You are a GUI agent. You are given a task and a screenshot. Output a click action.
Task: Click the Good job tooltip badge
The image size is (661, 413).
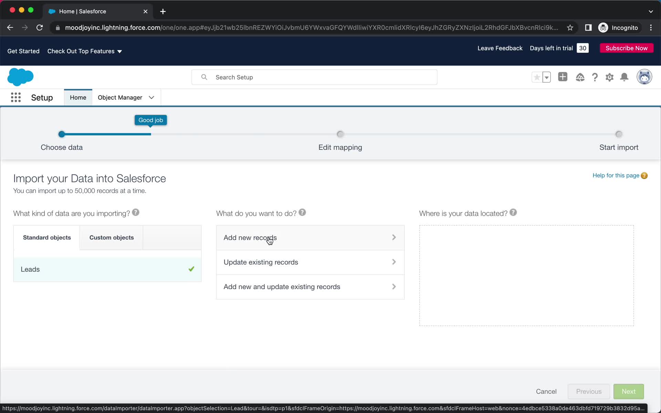(151, 120)
